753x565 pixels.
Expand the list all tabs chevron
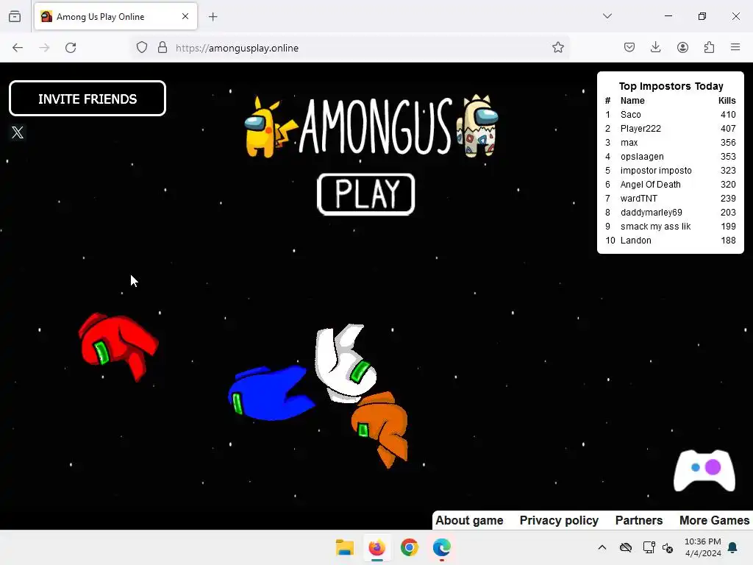coord(607,16)
